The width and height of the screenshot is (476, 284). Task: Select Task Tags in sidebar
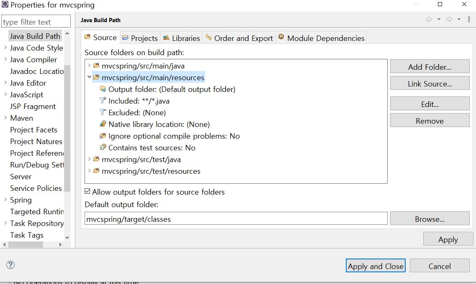pos(27,235)
